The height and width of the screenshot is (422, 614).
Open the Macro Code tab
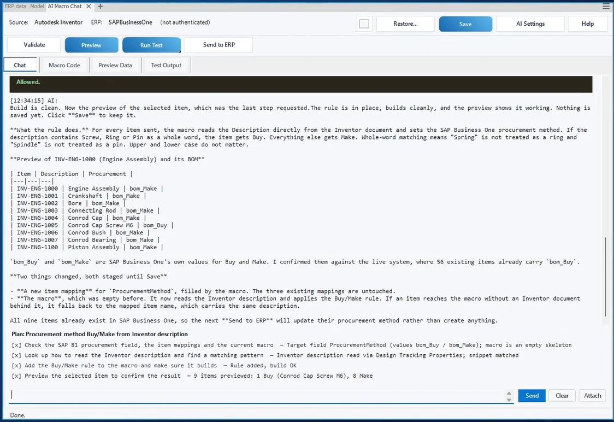[64, 65]
